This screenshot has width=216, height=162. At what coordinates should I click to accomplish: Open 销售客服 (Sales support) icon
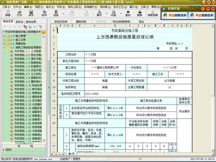point(153,13)
